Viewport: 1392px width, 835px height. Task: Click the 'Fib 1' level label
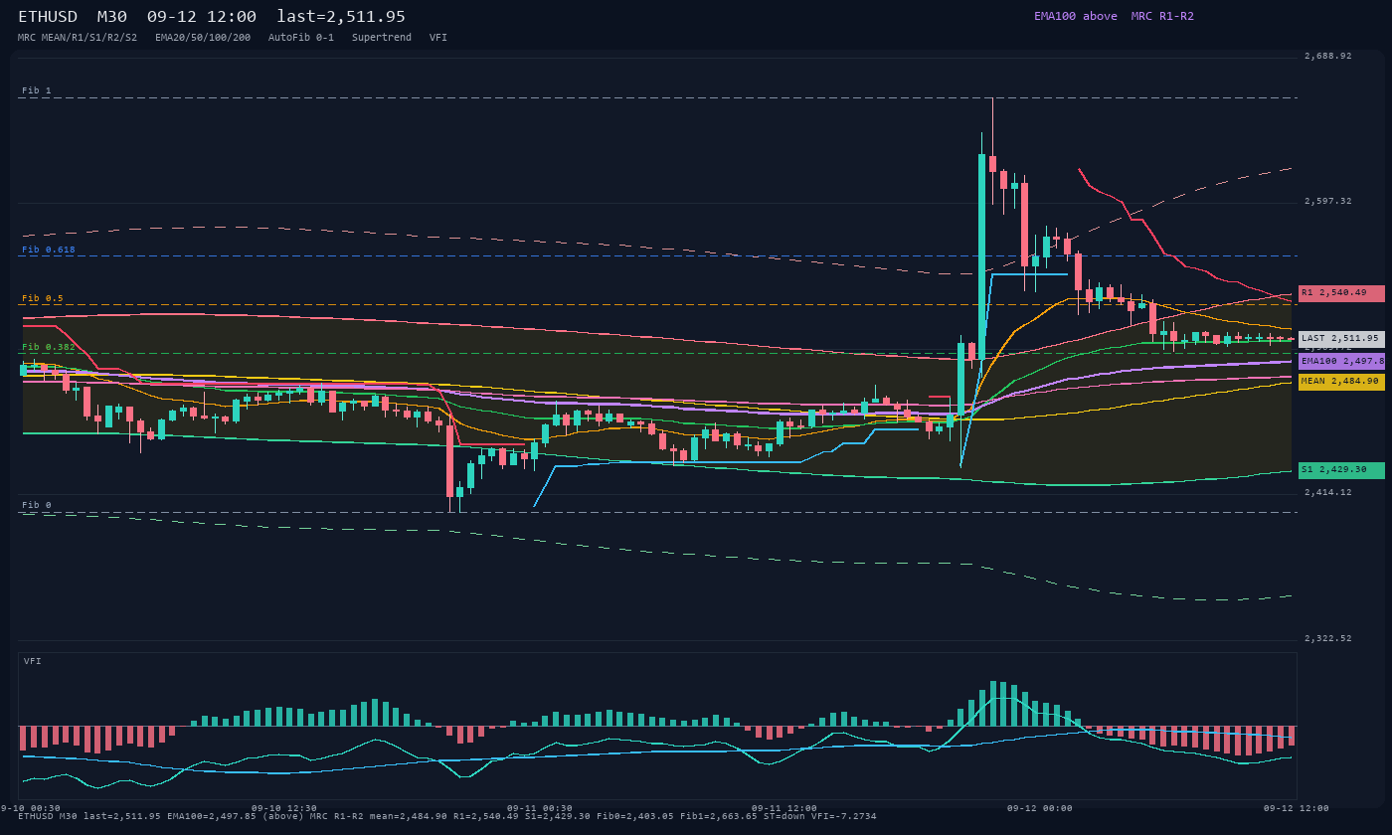[x=37, y=90]
